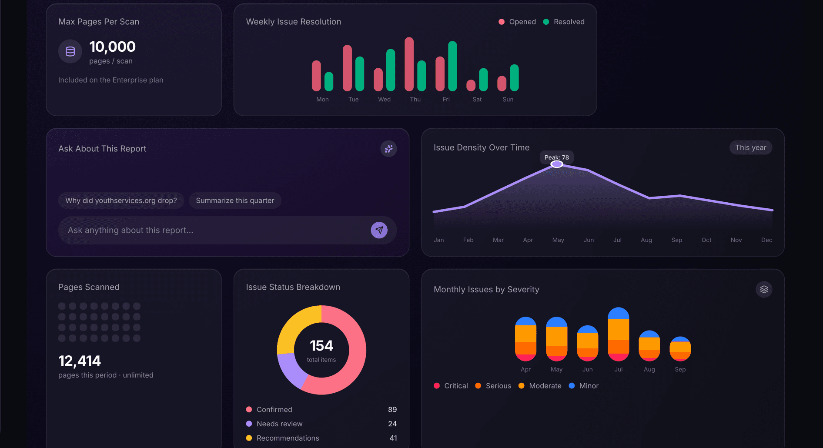Image resolution: width=823 pixels, height=448 pixels.
Task: Click the Pages Scanned dot grid
Action: pos(99,322)
